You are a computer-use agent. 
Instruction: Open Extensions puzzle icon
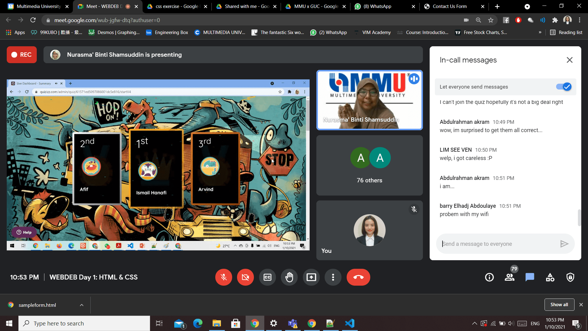coord(555,20)
